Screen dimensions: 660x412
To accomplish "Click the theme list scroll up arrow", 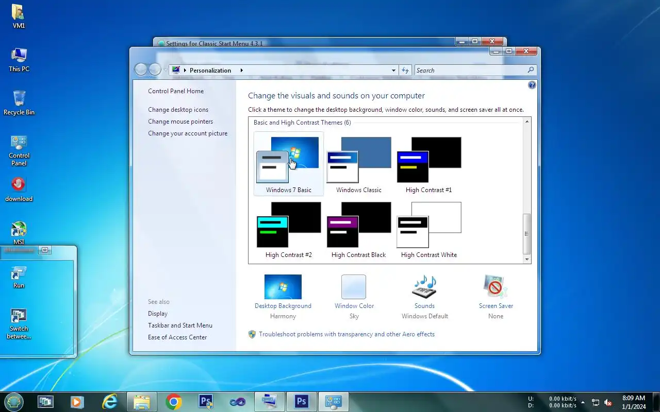I will pos(527,122).
